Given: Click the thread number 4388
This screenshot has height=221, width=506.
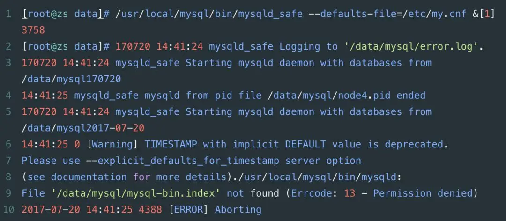Looking at the screenshot, I should [150, 210].
